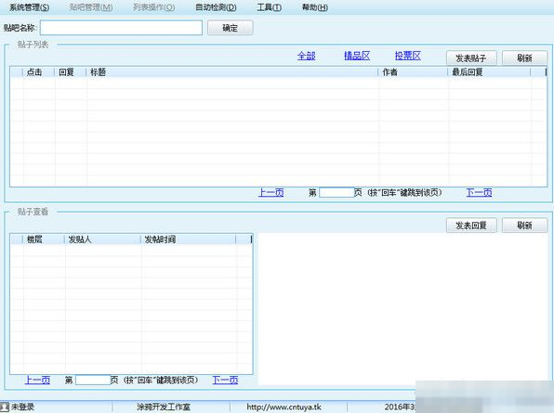The height and width of the screenshot is (413, 554).
Task: Open the 精品区 link
Action: pos(357,56)
